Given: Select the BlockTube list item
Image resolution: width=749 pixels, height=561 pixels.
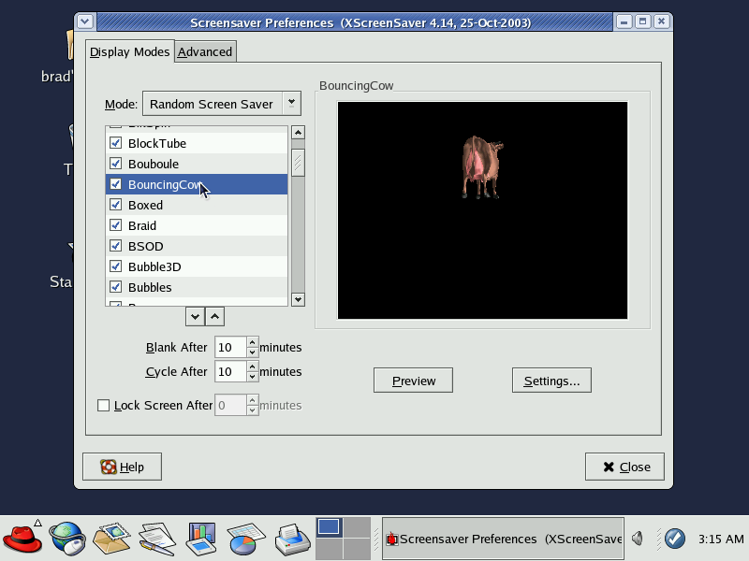Looking at the screenshot, I should 197,144.
